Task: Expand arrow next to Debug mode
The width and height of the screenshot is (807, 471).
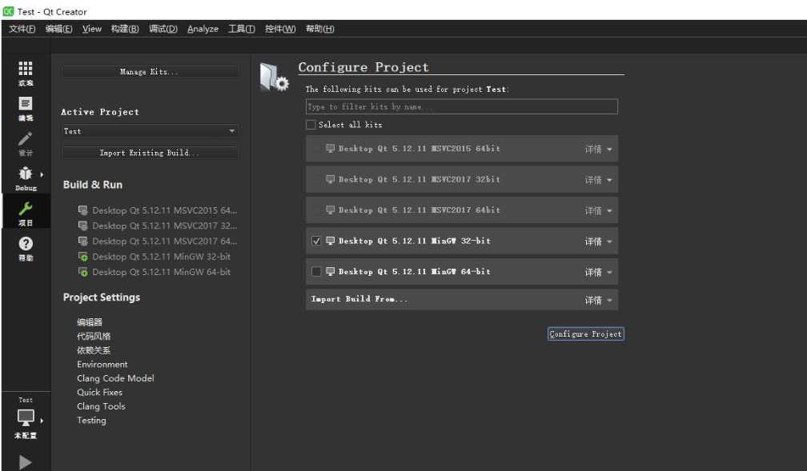Action: pyautogui.click(x=42, y=174)
